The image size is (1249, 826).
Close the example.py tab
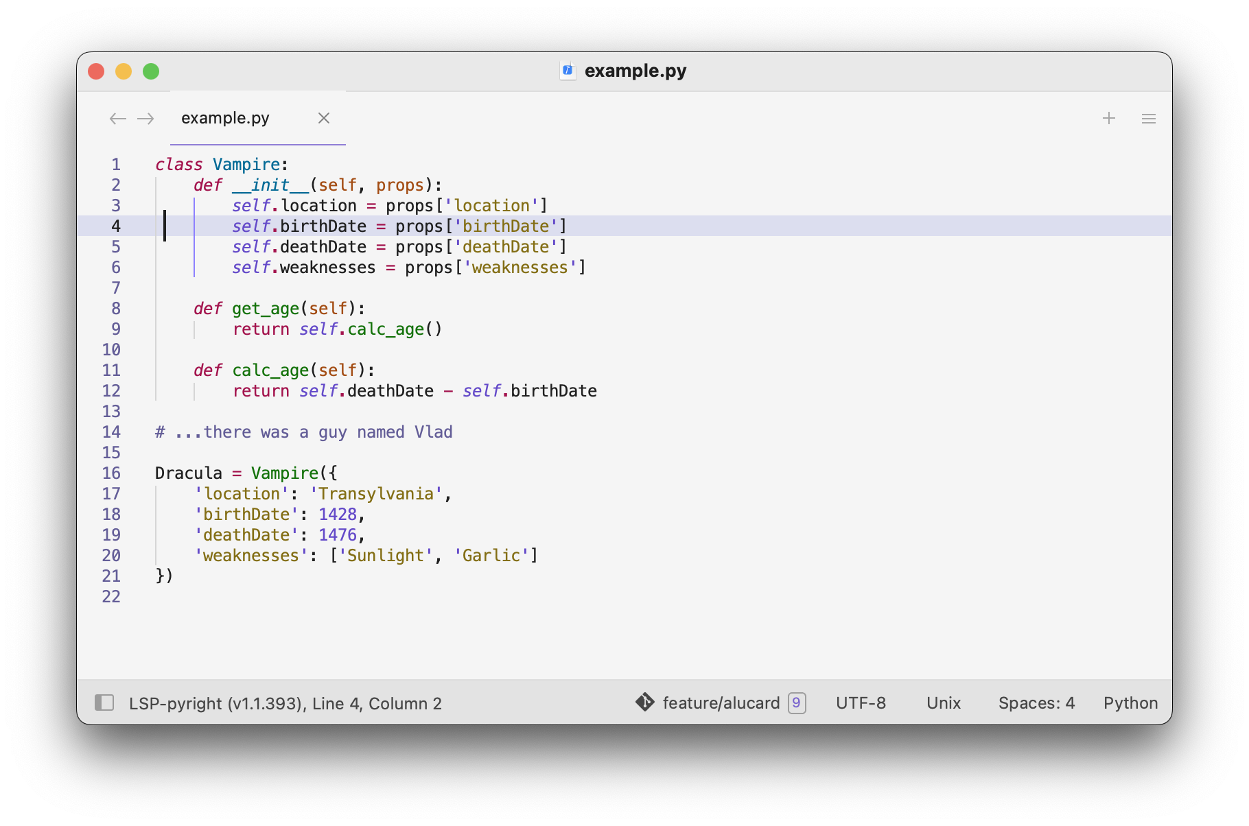[x=324, y=118]
